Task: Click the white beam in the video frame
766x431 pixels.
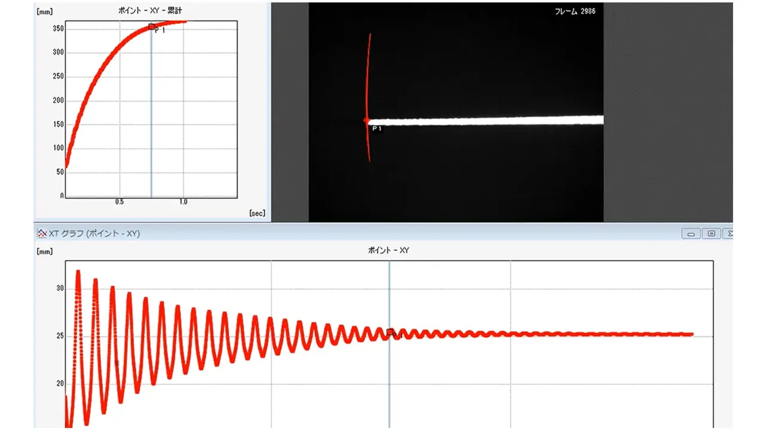Action: 486,120
